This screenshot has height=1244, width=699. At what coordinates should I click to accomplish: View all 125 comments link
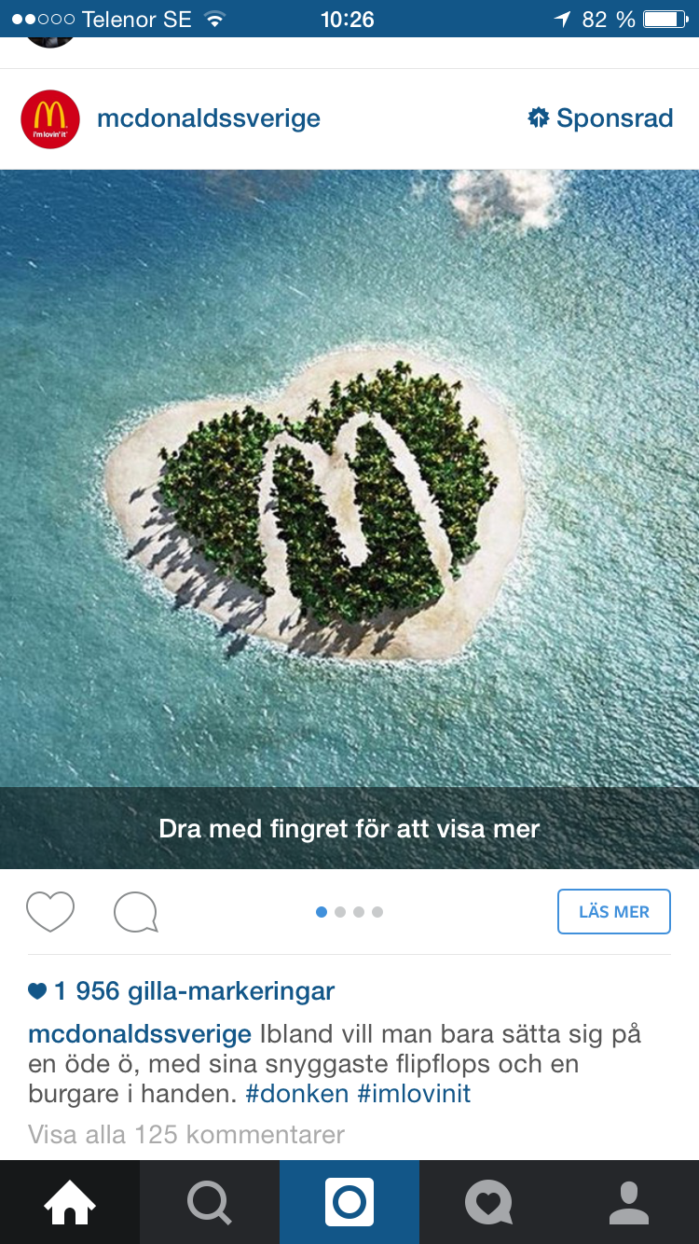click(186, 1135)
